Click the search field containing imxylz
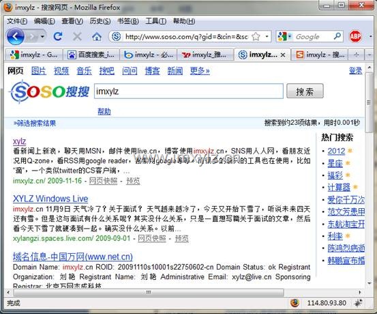Screen dimensions: 377x314 [x=189, y=91]
